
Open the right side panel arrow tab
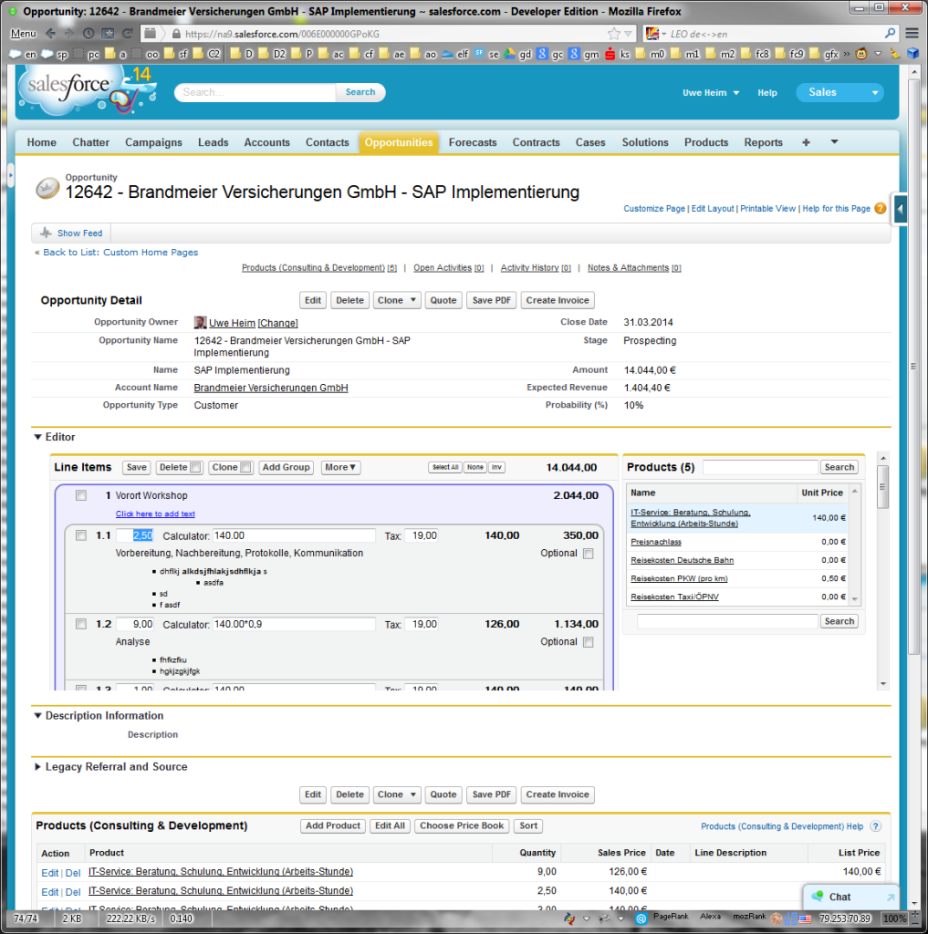coord(901,210)
